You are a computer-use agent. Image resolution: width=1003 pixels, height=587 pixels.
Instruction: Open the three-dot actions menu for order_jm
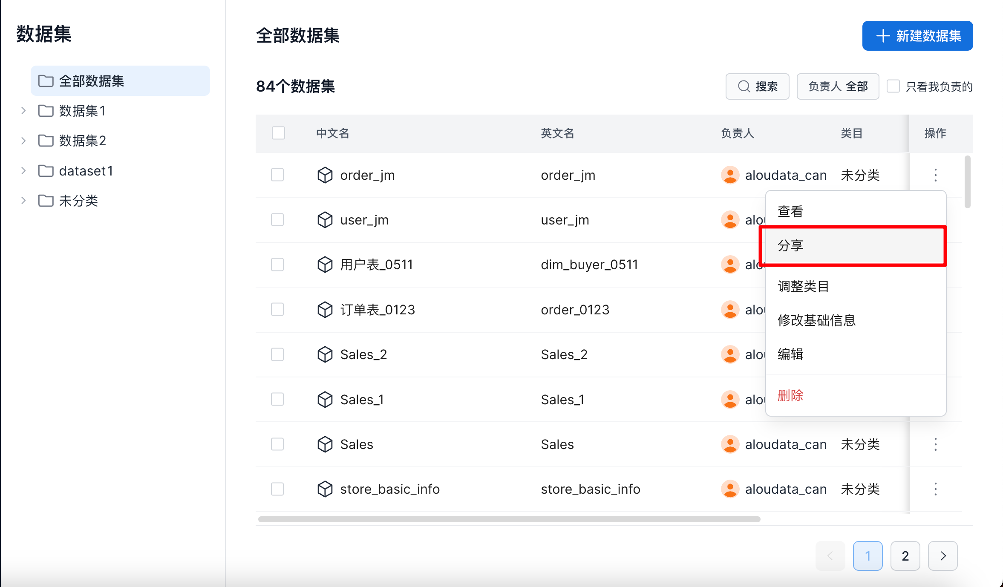(x=935, y=175)
